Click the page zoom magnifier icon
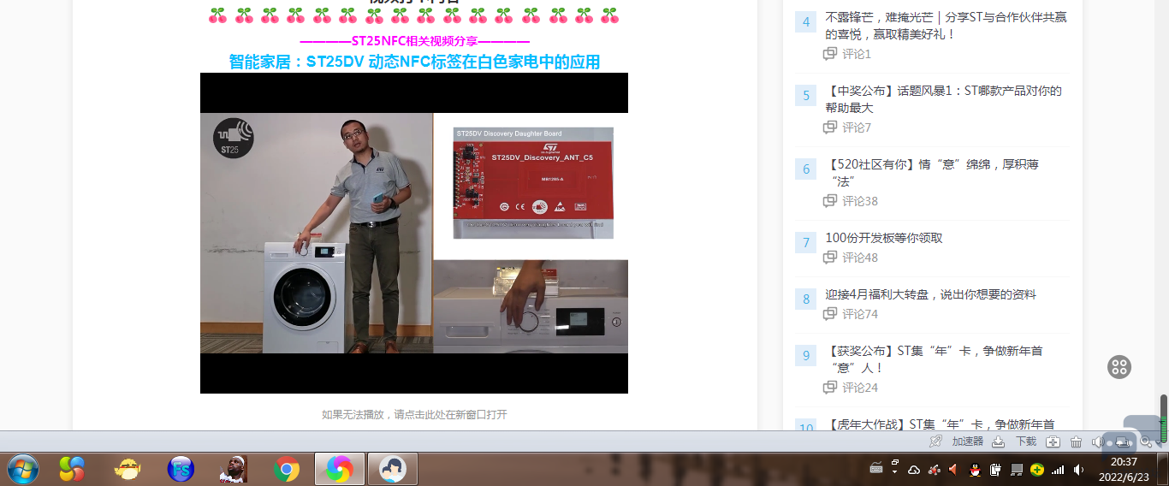The height and width of the screenshot is (486, 1169). tap(1146, 442)
